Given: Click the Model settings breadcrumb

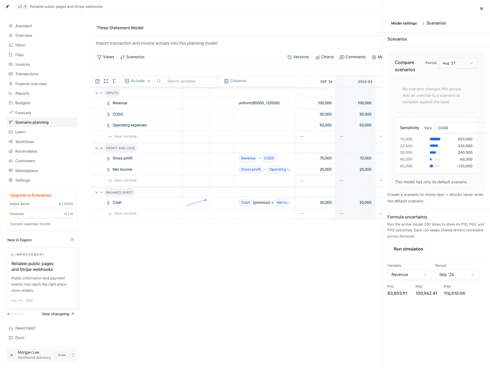Looking at the screenshot, I should pos(404,24).
